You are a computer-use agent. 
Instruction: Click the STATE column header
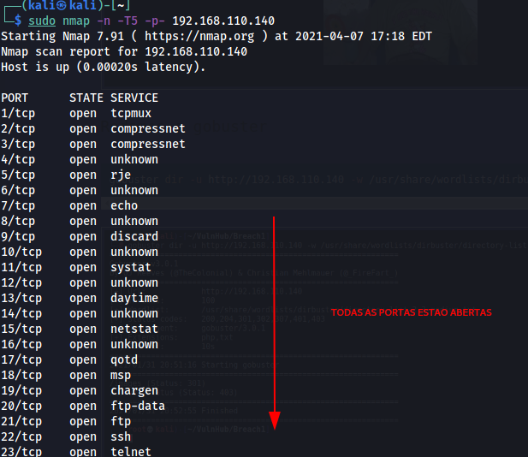pyautogui.click(x=86, y=98)
